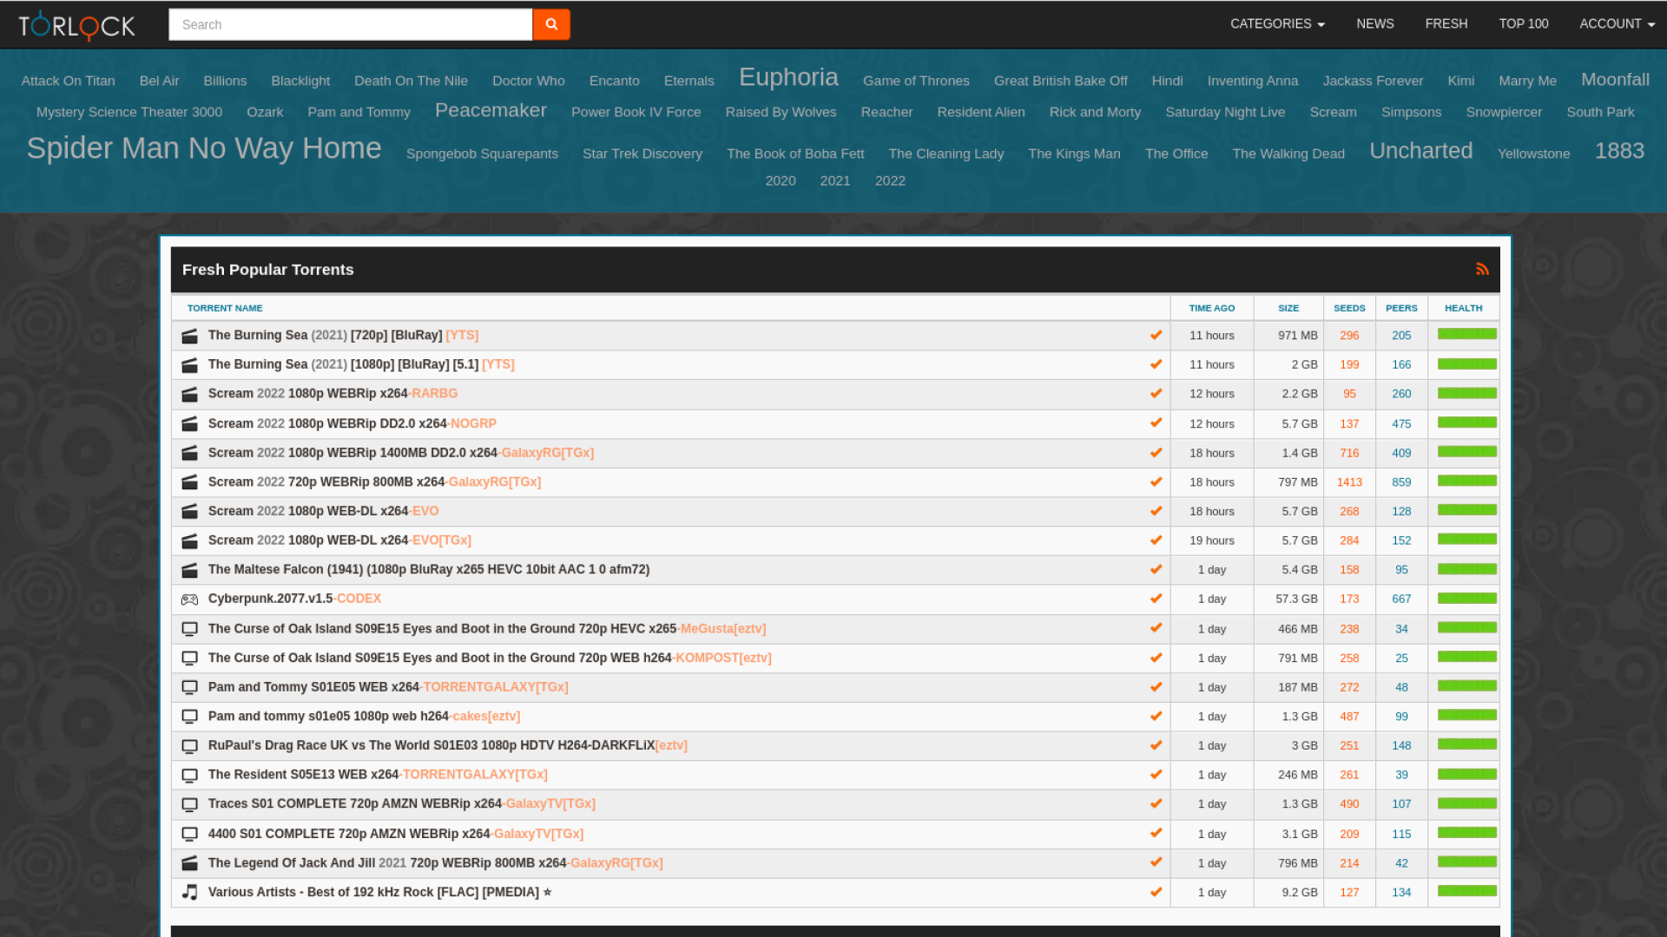This screenshot has height=937, width=1667.
Task: Go to the Top 100 page
Action: pyautogui.click(x=1523, y=24)
